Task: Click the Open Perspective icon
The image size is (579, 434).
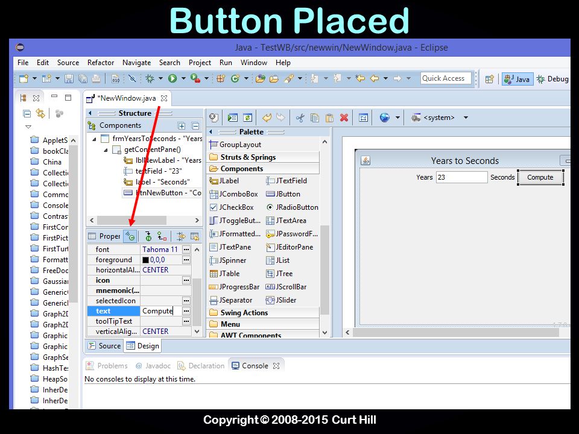Action: pyautogui.click(x=489, y=79)
